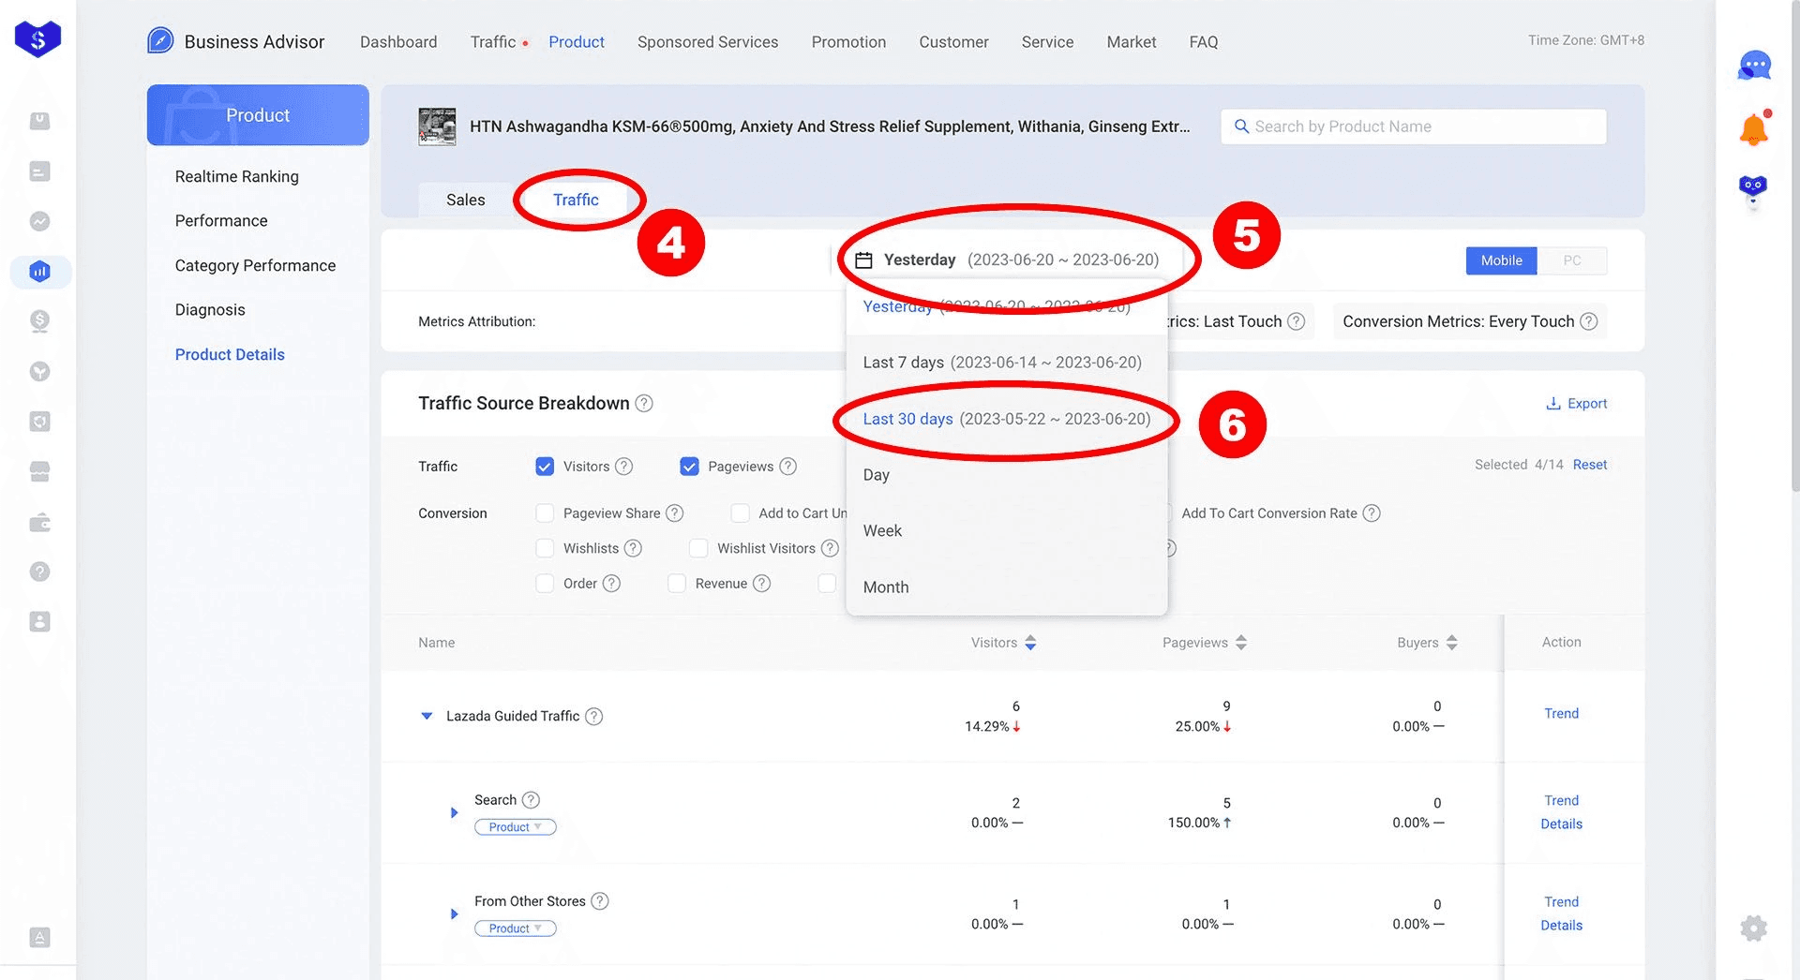Open Yesterday date range dropdown

(1009, 260)
